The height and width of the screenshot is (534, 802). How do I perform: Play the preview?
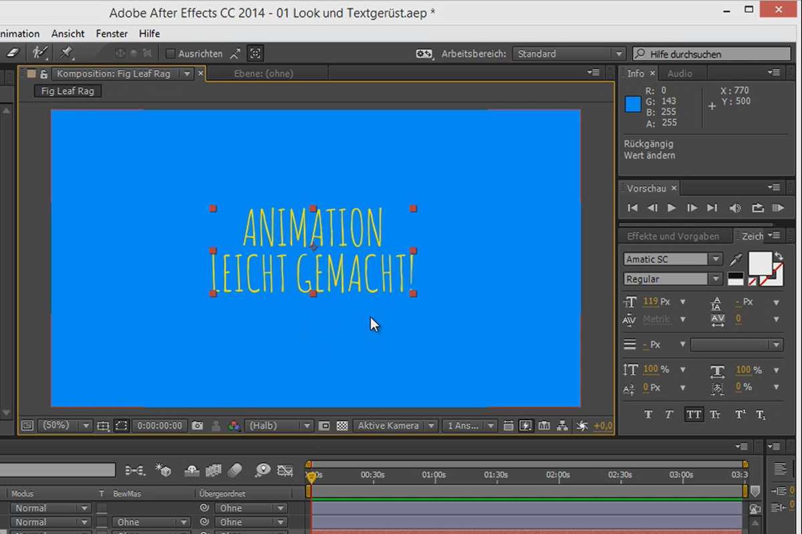[672, 208]
